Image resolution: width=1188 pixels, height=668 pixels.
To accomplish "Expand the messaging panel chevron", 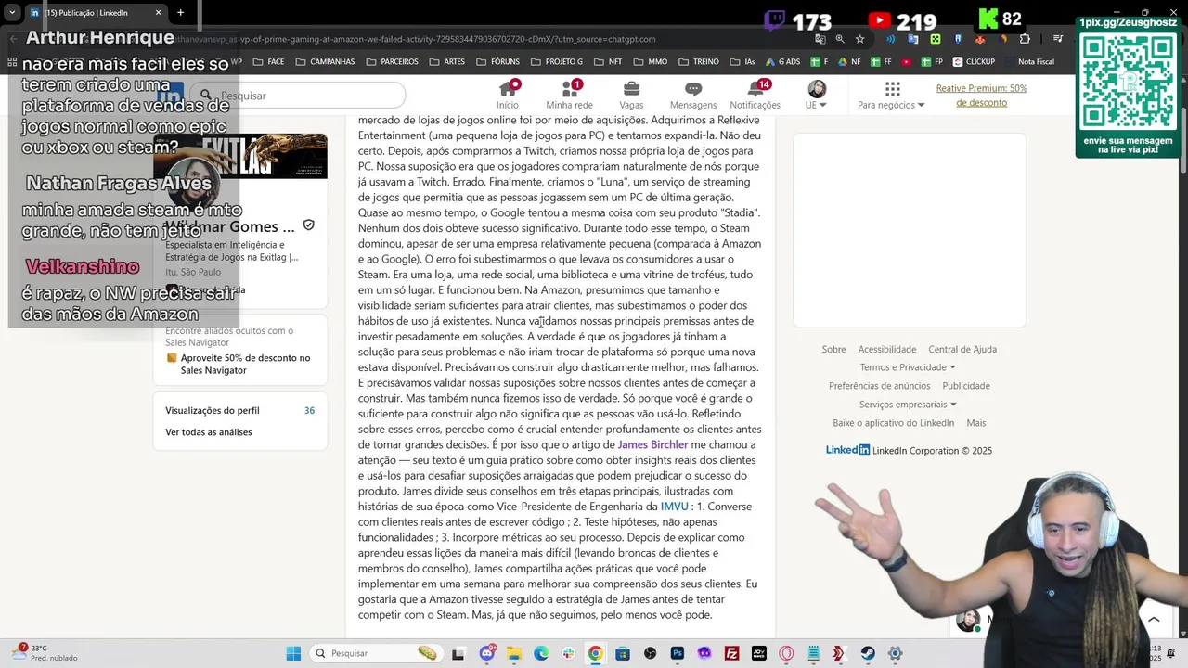I will (1154, 620).
